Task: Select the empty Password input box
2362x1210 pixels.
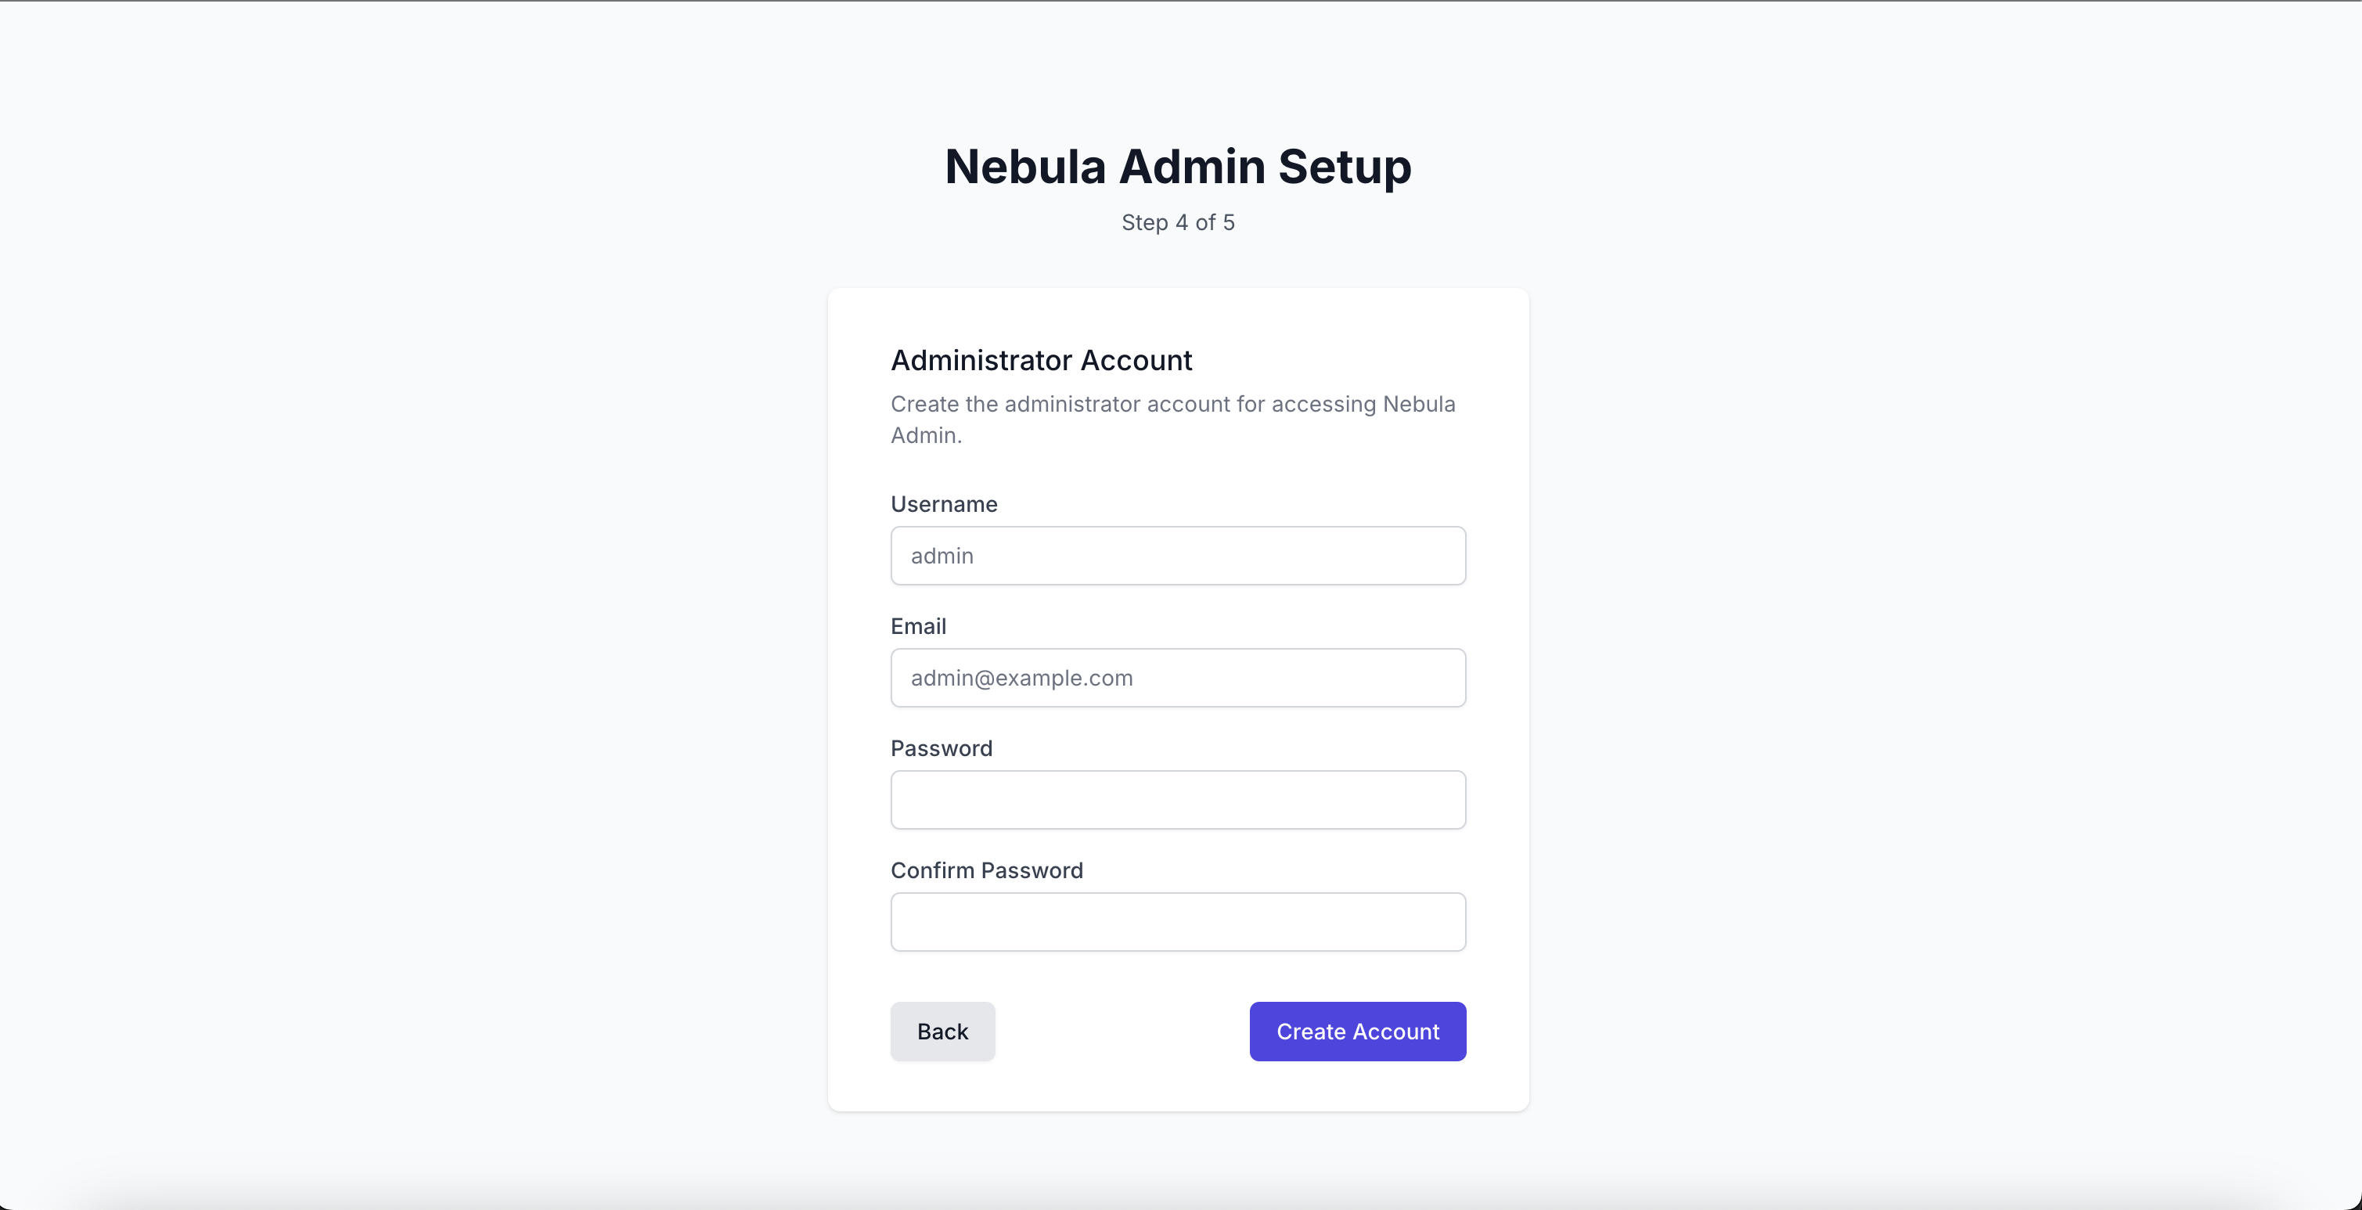Action: click(x=1177, y=799)
